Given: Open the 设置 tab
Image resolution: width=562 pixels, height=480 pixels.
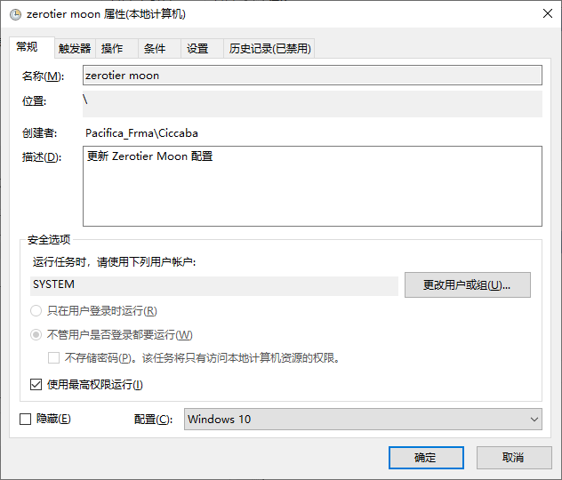Looking at the screenshot, I should point(202,48).
